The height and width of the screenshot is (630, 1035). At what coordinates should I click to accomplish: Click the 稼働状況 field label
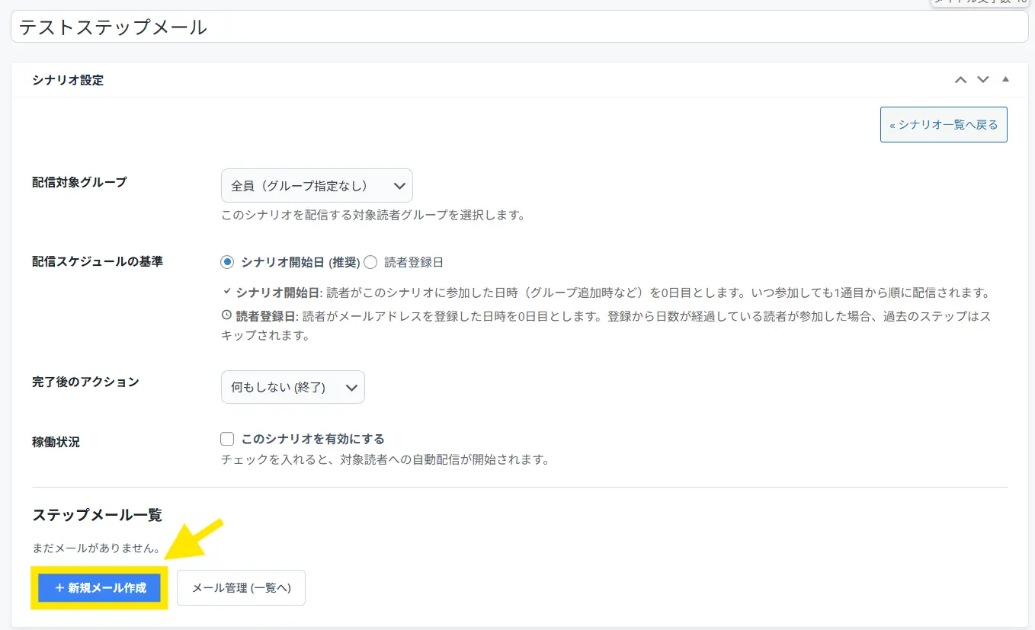click(56, 442)
